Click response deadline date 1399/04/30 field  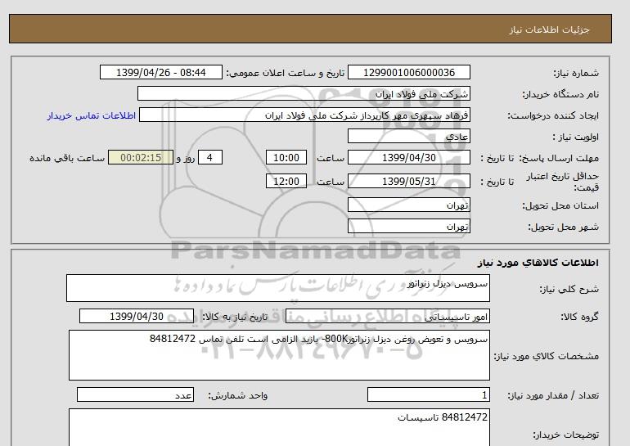tap(408, 158)
